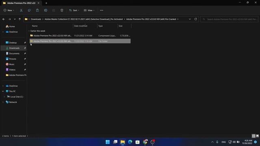The height and width of the screenshot is (146, 260).
Task: Switch to details view icon in status bar
Action: click(x=253, y=136)
